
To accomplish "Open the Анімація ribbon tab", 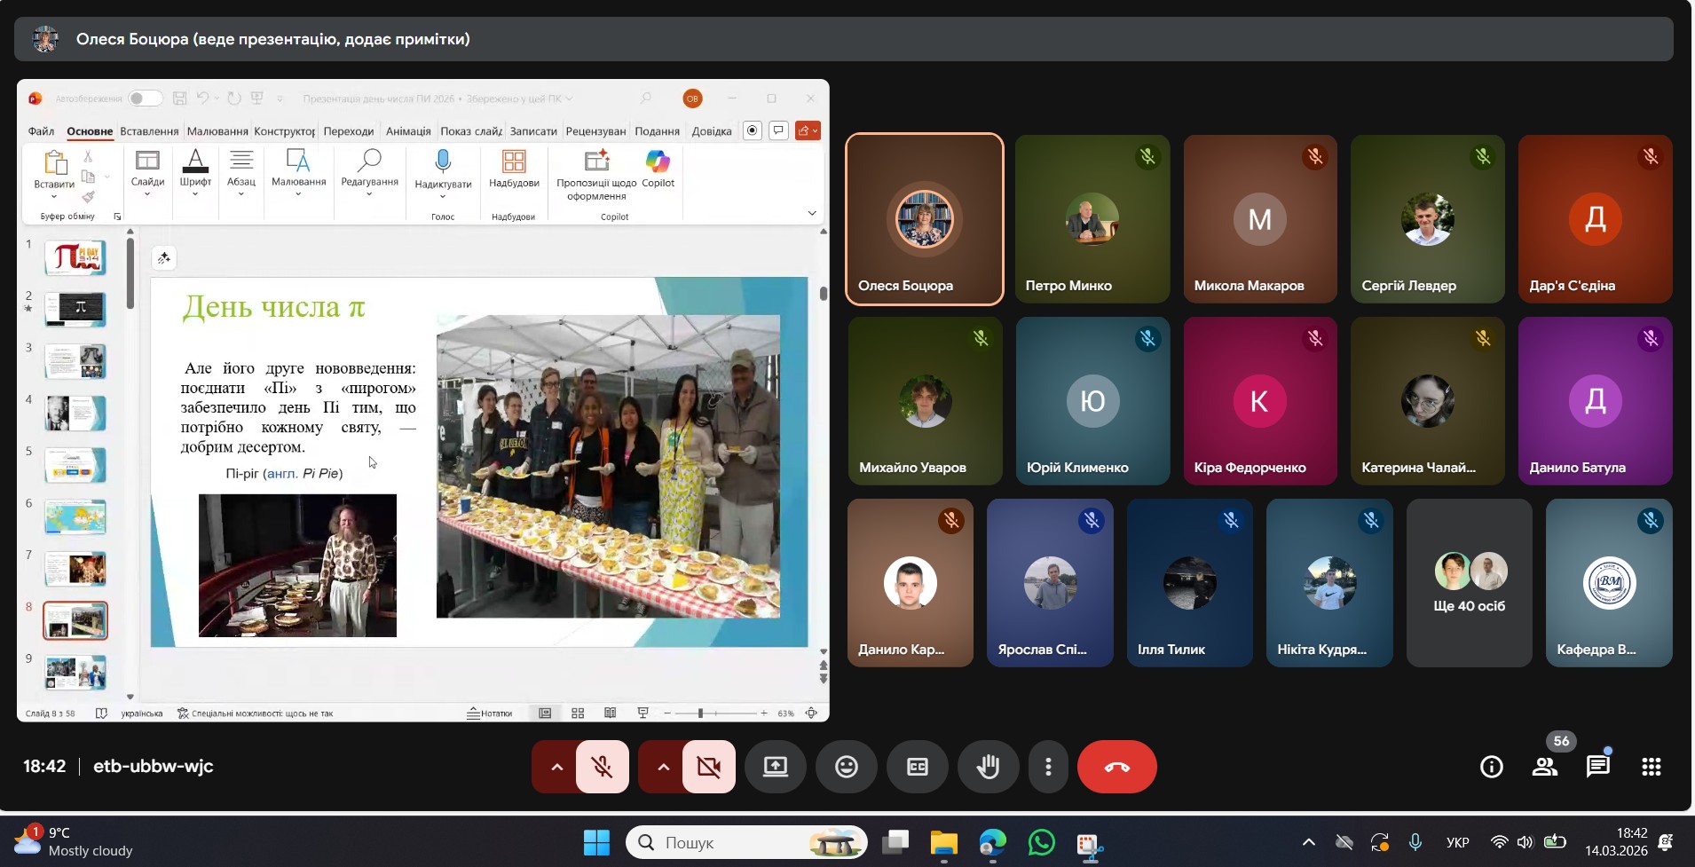I will 408,131.
